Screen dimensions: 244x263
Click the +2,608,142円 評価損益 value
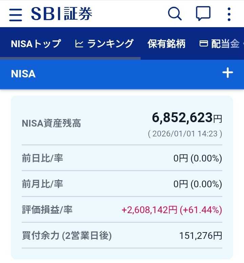click(149, 210)
